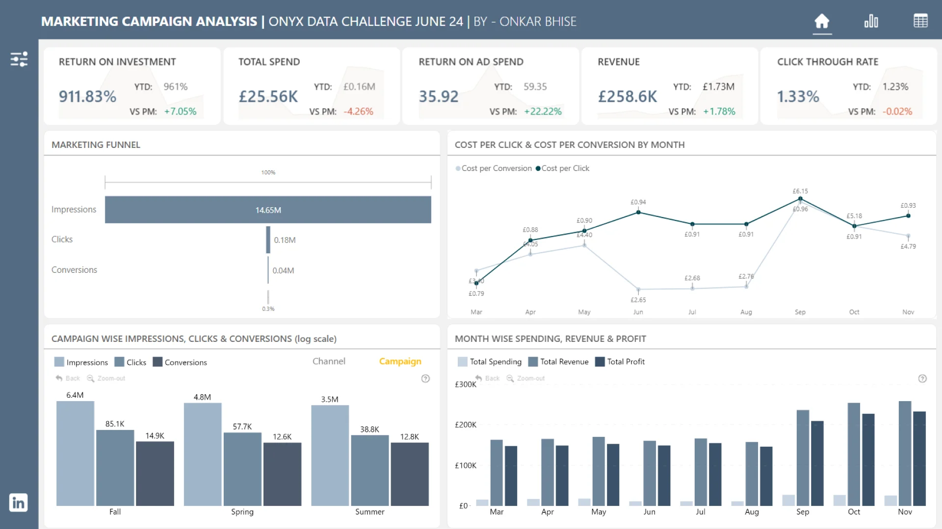Click the Nov total revenue bar
The image size is (942, 529).
click(x=905, y=454)
